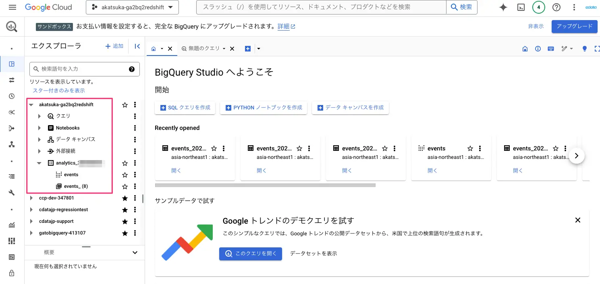Switch to the 無題のクエリ tab
Screen dimensions: 600x284
pyautogui.click(x=203, y=48)
